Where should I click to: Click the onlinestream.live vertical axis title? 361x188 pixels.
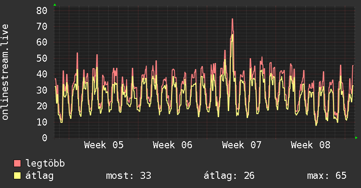(5, 72)
